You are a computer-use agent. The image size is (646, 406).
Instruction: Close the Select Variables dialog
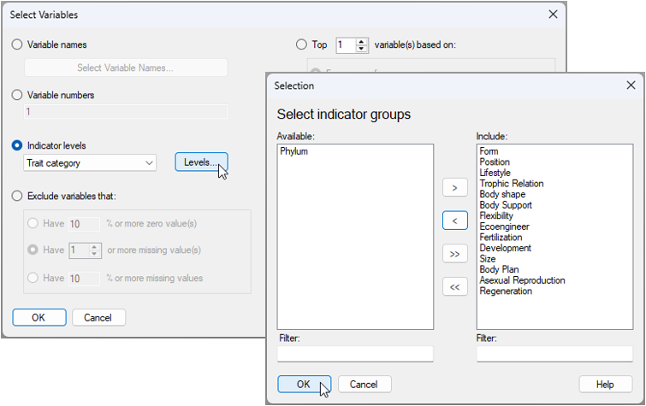tap(553, 15)
